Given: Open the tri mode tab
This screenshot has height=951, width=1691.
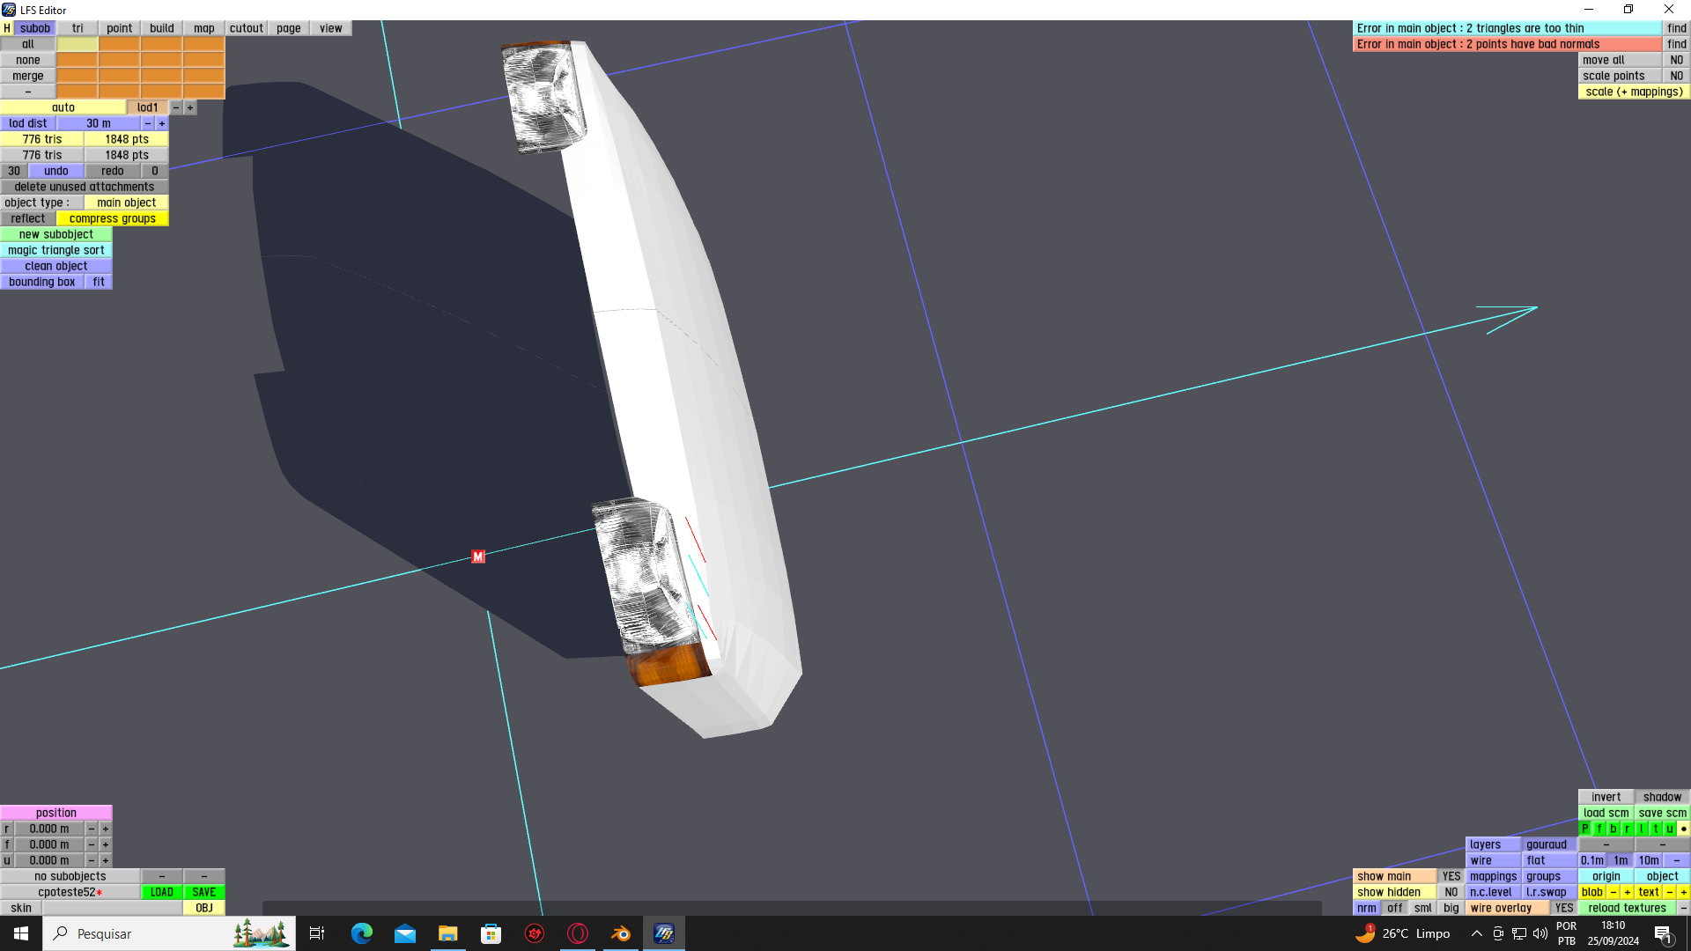Looking at the screenshot, I should 78,28.
